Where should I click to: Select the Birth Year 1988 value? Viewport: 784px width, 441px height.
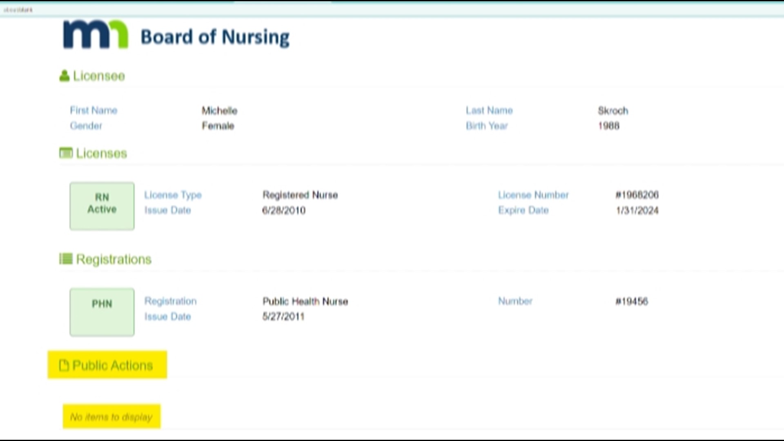pyautogui.click(x=608, y=126)
